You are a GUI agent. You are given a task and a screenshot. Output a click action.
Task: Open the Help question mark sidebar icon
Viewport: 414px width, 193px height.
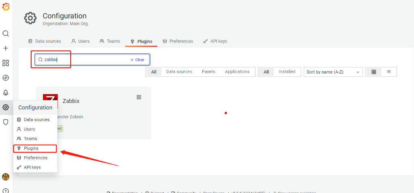pyautogui.click(x=6, y=190)
